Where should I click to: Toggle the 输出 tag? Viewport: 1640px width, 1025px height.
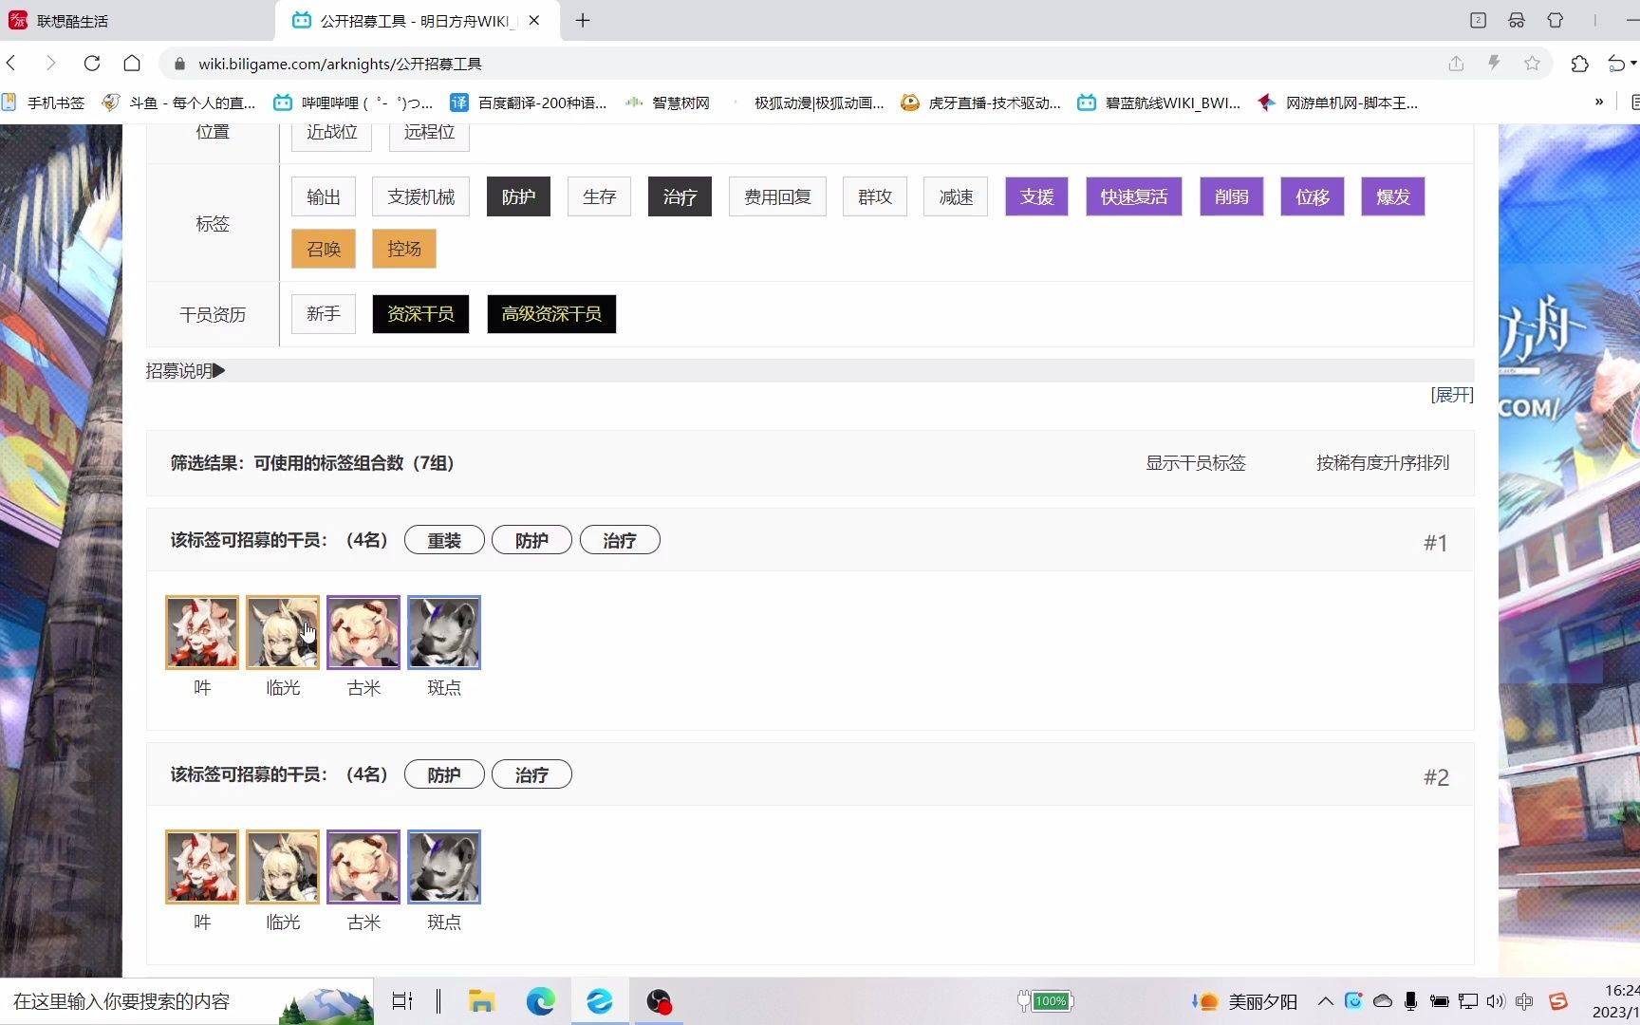324,196
